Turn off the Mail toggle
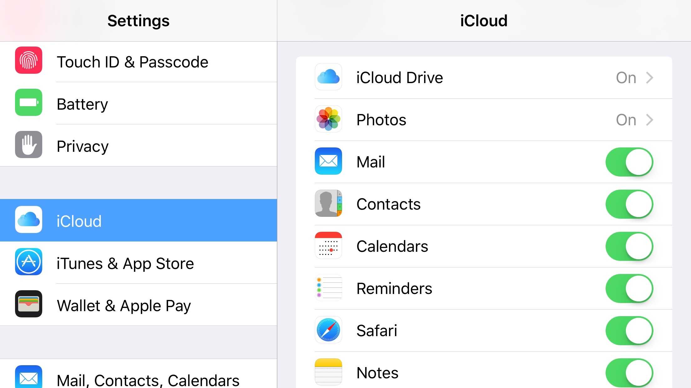The height and width of the screenshot is (388, 691). coord(629,162)
